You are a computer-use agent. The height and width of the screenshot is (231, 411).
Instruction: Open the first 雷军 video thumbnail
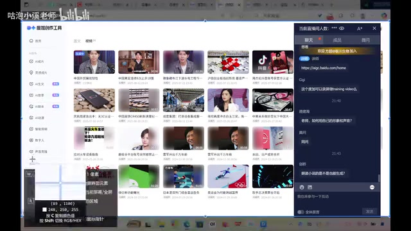[184, 139]
